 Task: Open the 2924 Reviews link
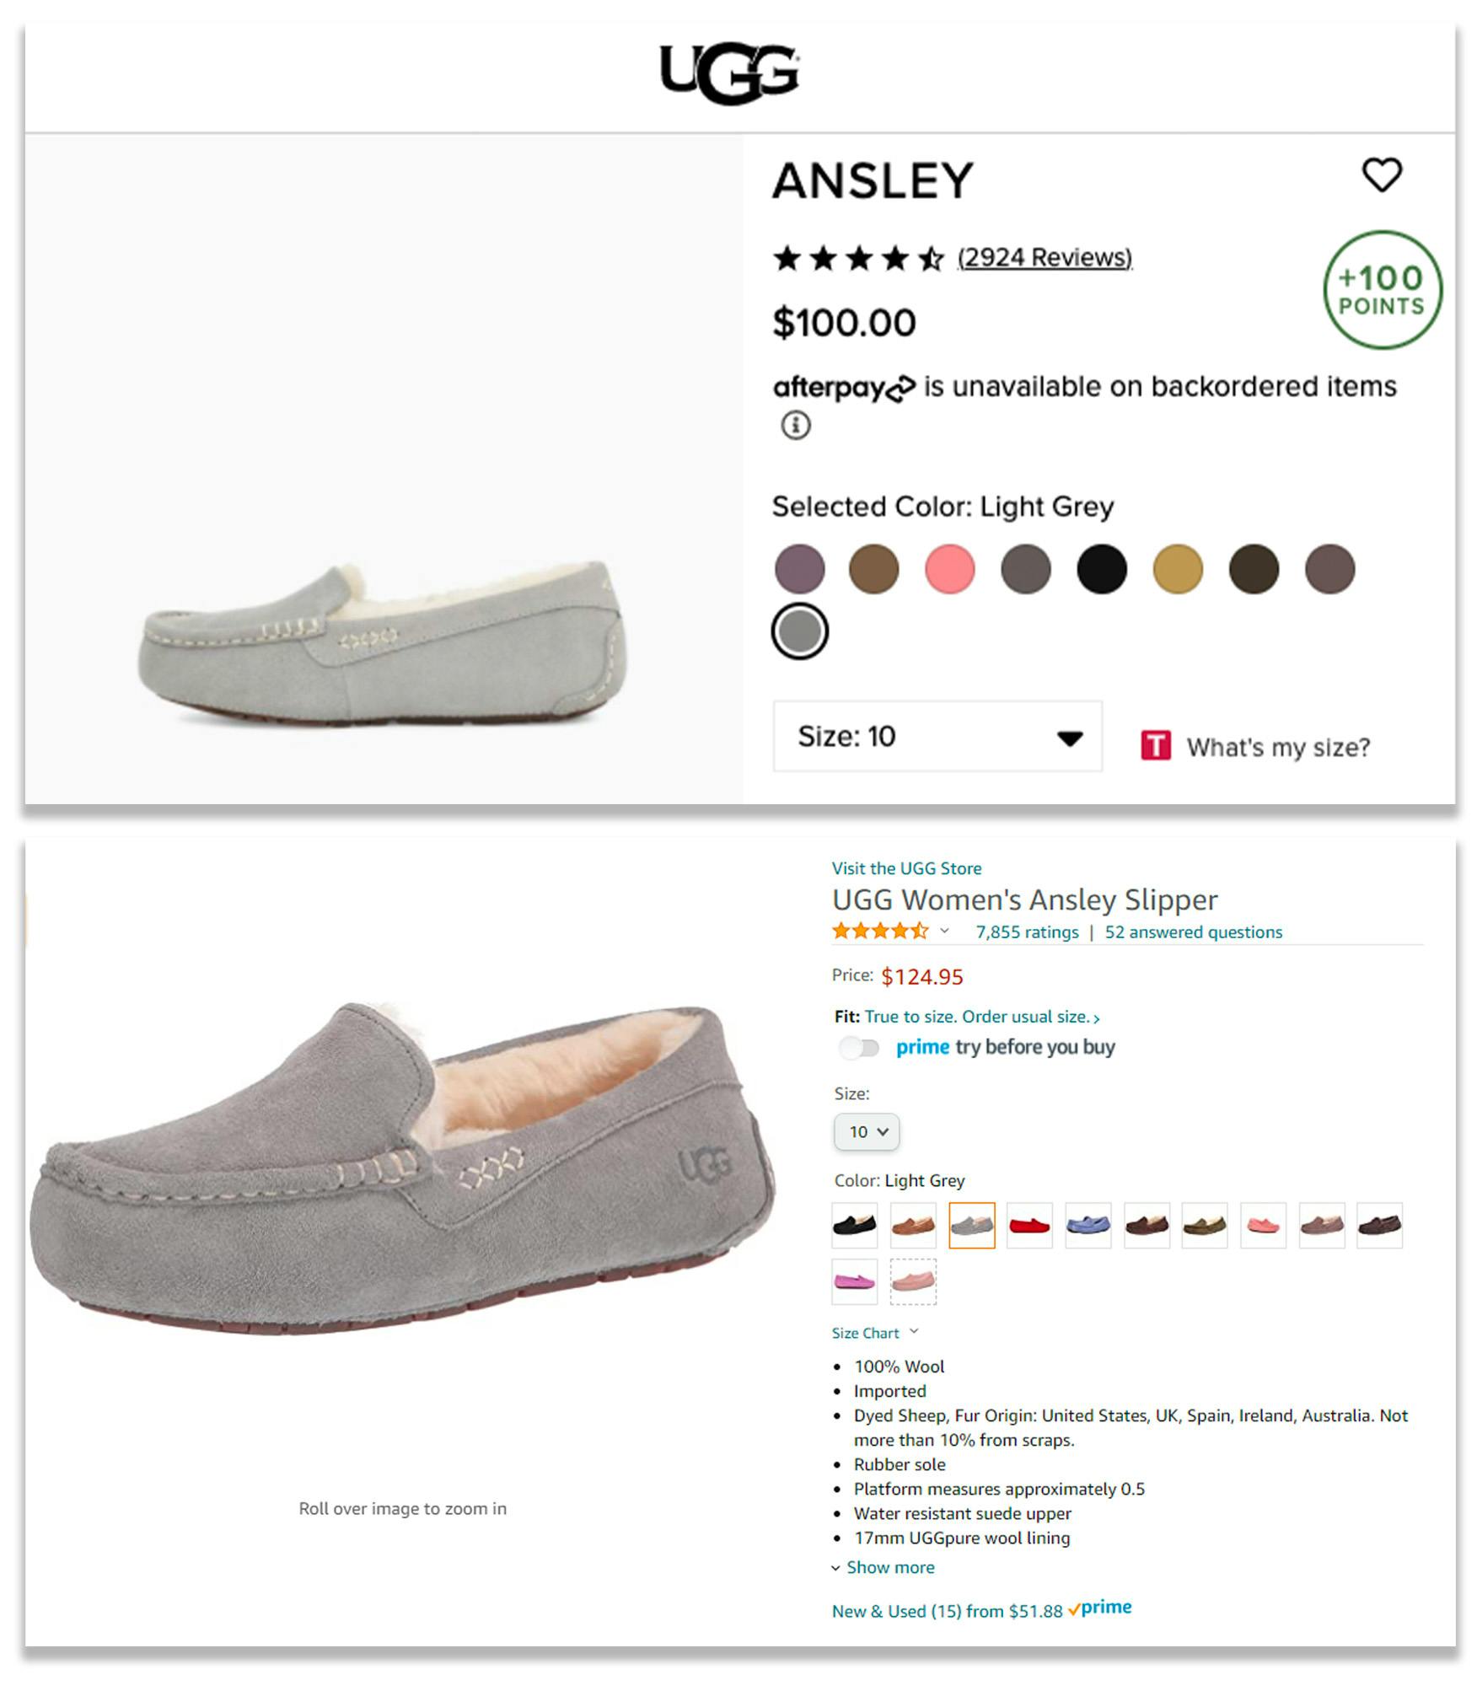pyautogui.click(x=1045, y=257)
